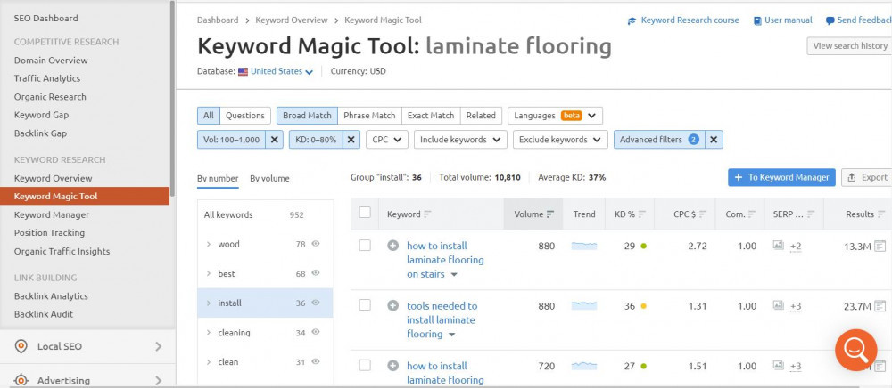The image size is (892, 388).
Task: Click trend sparkline for 'on stairs' keyword
Action: 584,246
